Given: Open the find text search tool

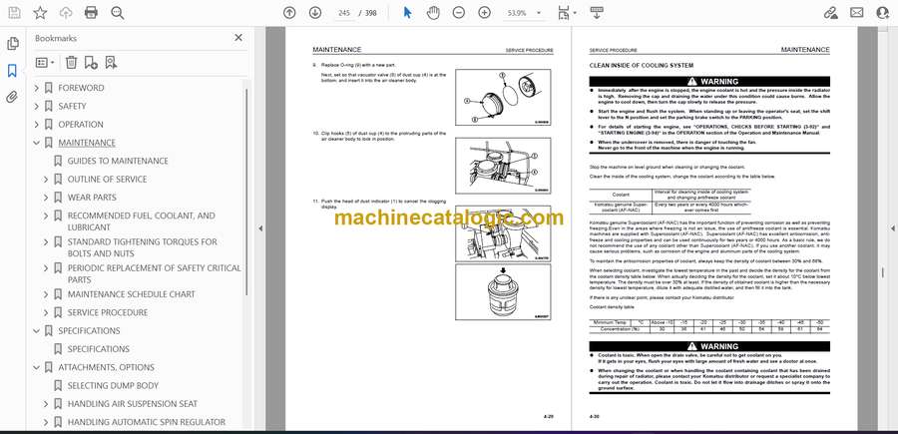Looking at the screenshot, I should pos(118,13).
